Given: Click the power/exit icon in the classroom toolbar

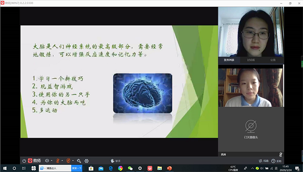Looking at the screenshot, I should click(24, 161).
